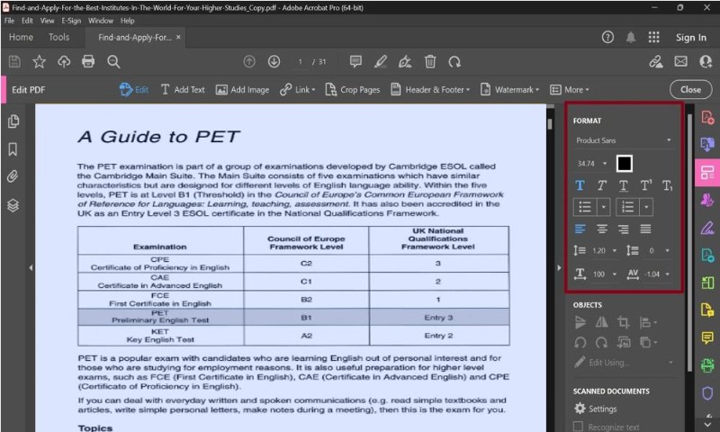Open horizontal scaling 100 dropdown
The width and height of the screenshot is (720, 432).
615,274
